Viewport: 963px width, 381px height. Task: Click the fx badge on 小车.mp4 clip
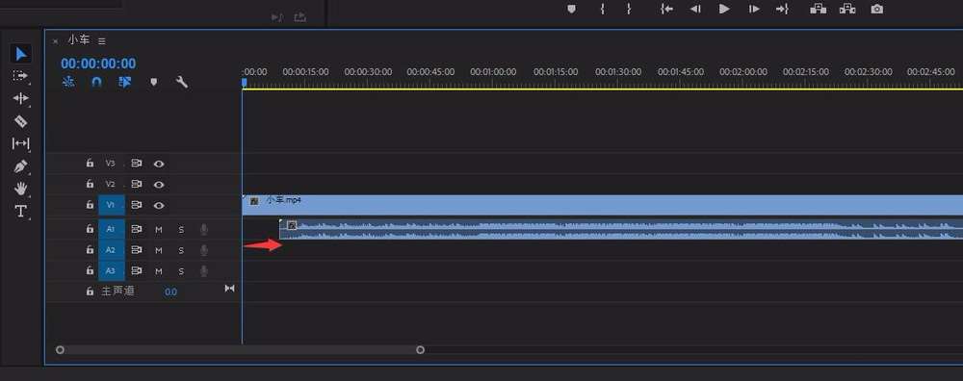(253, 201)
